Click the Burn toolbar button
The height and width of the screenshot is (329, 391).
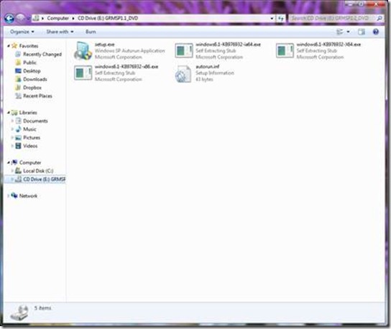click(x=91, y=32)
